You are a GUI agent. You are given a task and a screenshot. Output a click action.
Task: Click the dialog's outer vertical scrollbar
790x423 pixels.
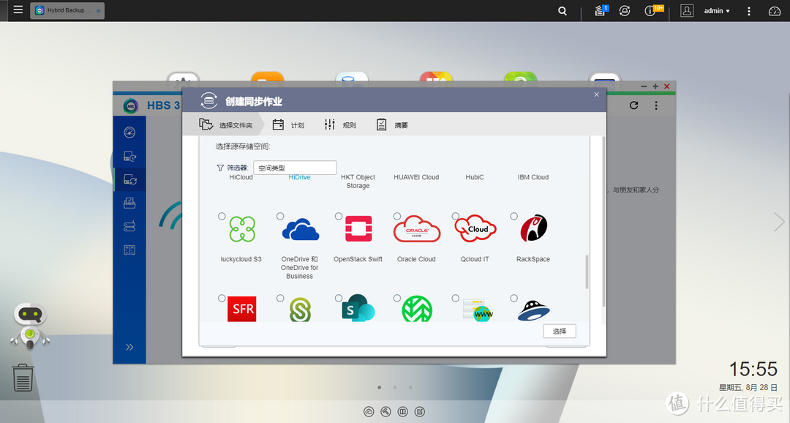pyautogui.click(x=603, y=222)
